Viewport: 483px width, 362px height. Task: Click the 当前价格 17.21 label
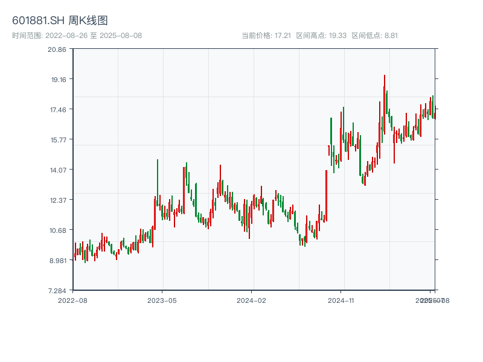pyautogui.click(x=266, y=36)
